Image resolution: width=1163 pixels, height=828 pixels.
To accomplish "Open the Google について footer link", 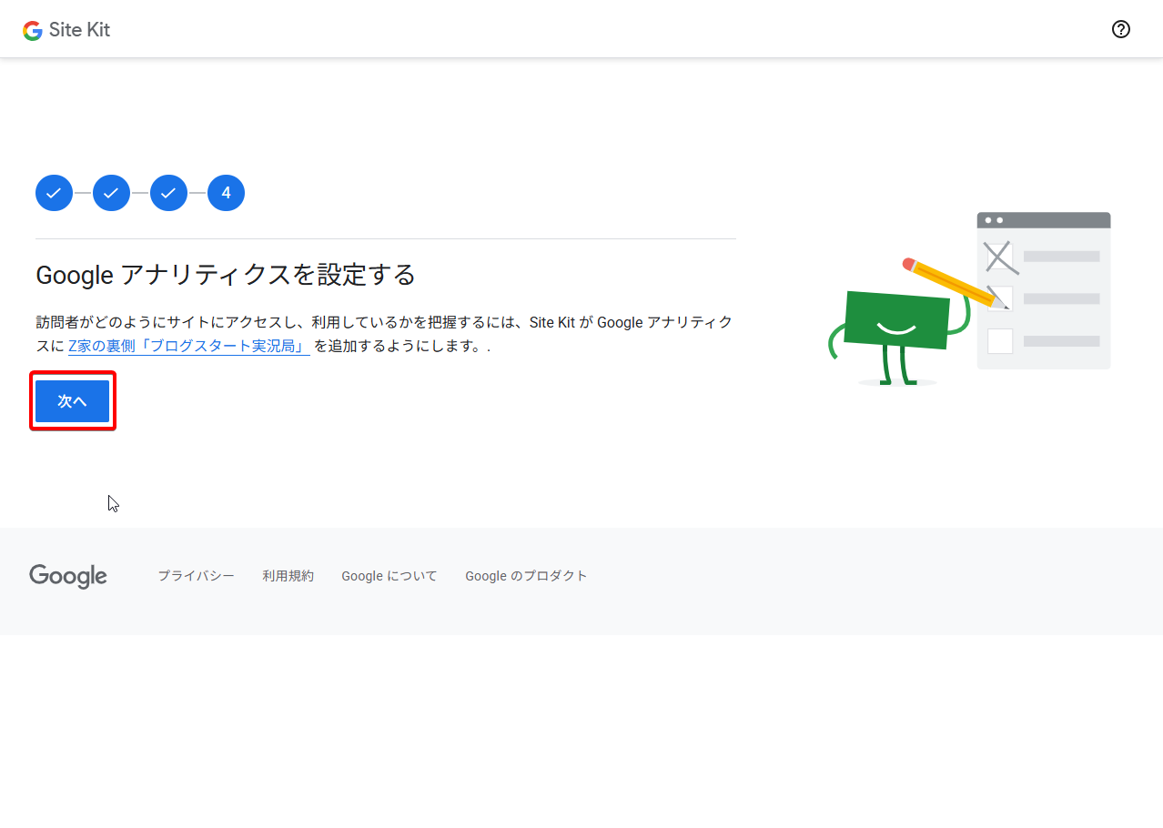I will pyautogui.click(x=389, y=576).
